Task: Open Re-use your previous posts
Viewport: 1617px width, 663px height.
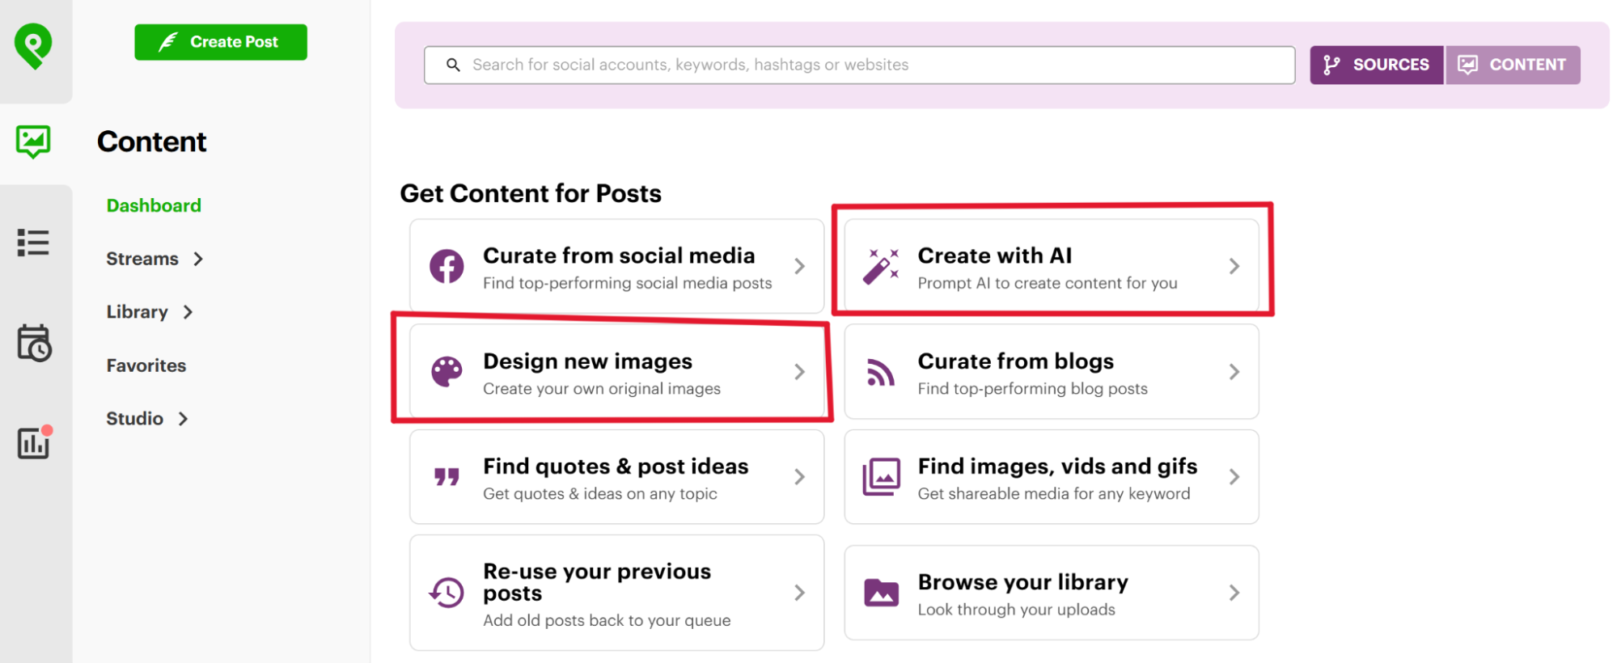Action: click(x=616, y=593)
